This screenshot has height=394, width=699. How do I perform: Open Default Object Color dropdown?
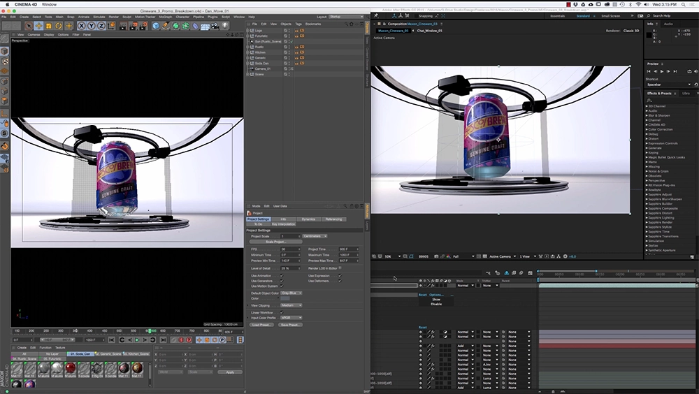point(291,293)
